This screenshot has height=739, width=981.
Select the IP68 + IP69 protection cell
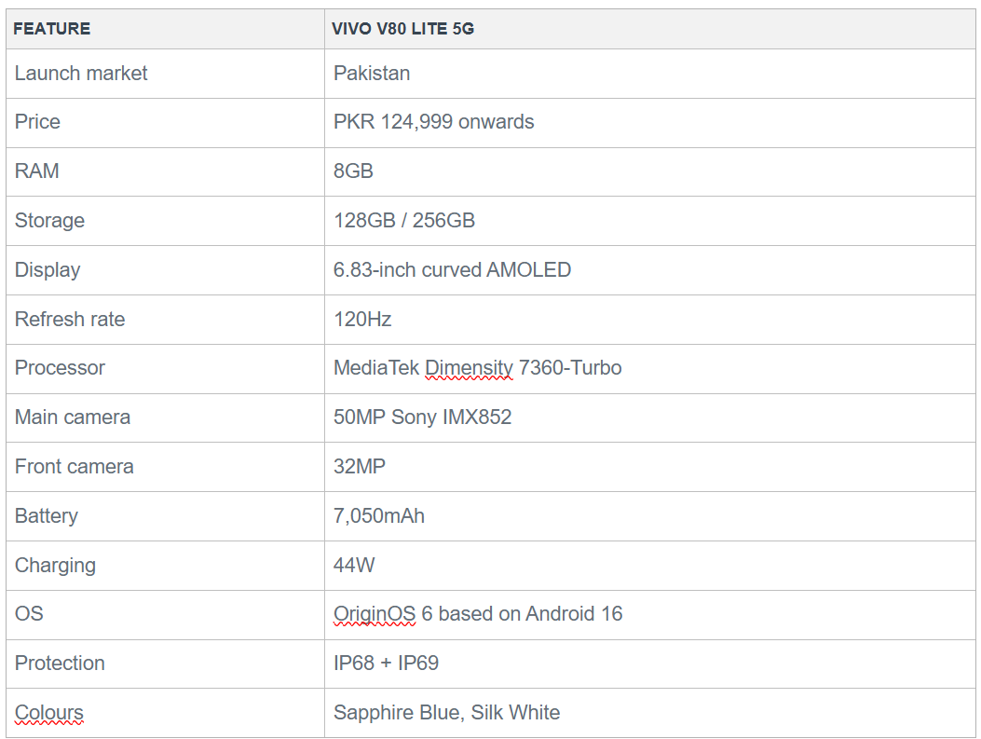pos(650,664)
